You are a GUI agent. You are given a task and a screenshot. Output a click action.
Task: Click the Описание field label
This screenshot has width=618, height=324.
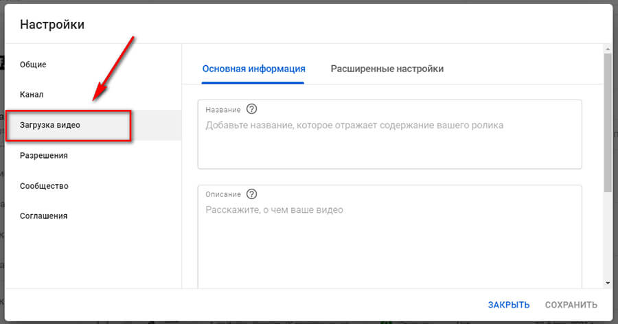pyautogui.click(x=222, y=194)
